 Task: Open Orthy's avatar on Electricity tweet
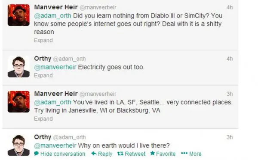tap(18, 66)
